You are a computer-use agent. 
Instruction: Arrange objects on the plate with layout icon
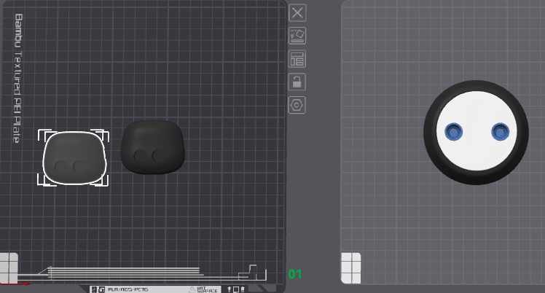[x=297, y=59]
